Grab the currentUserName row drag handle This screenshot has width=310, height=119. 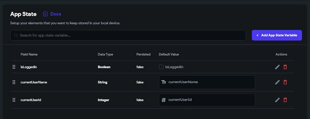(x=14, y=82)
